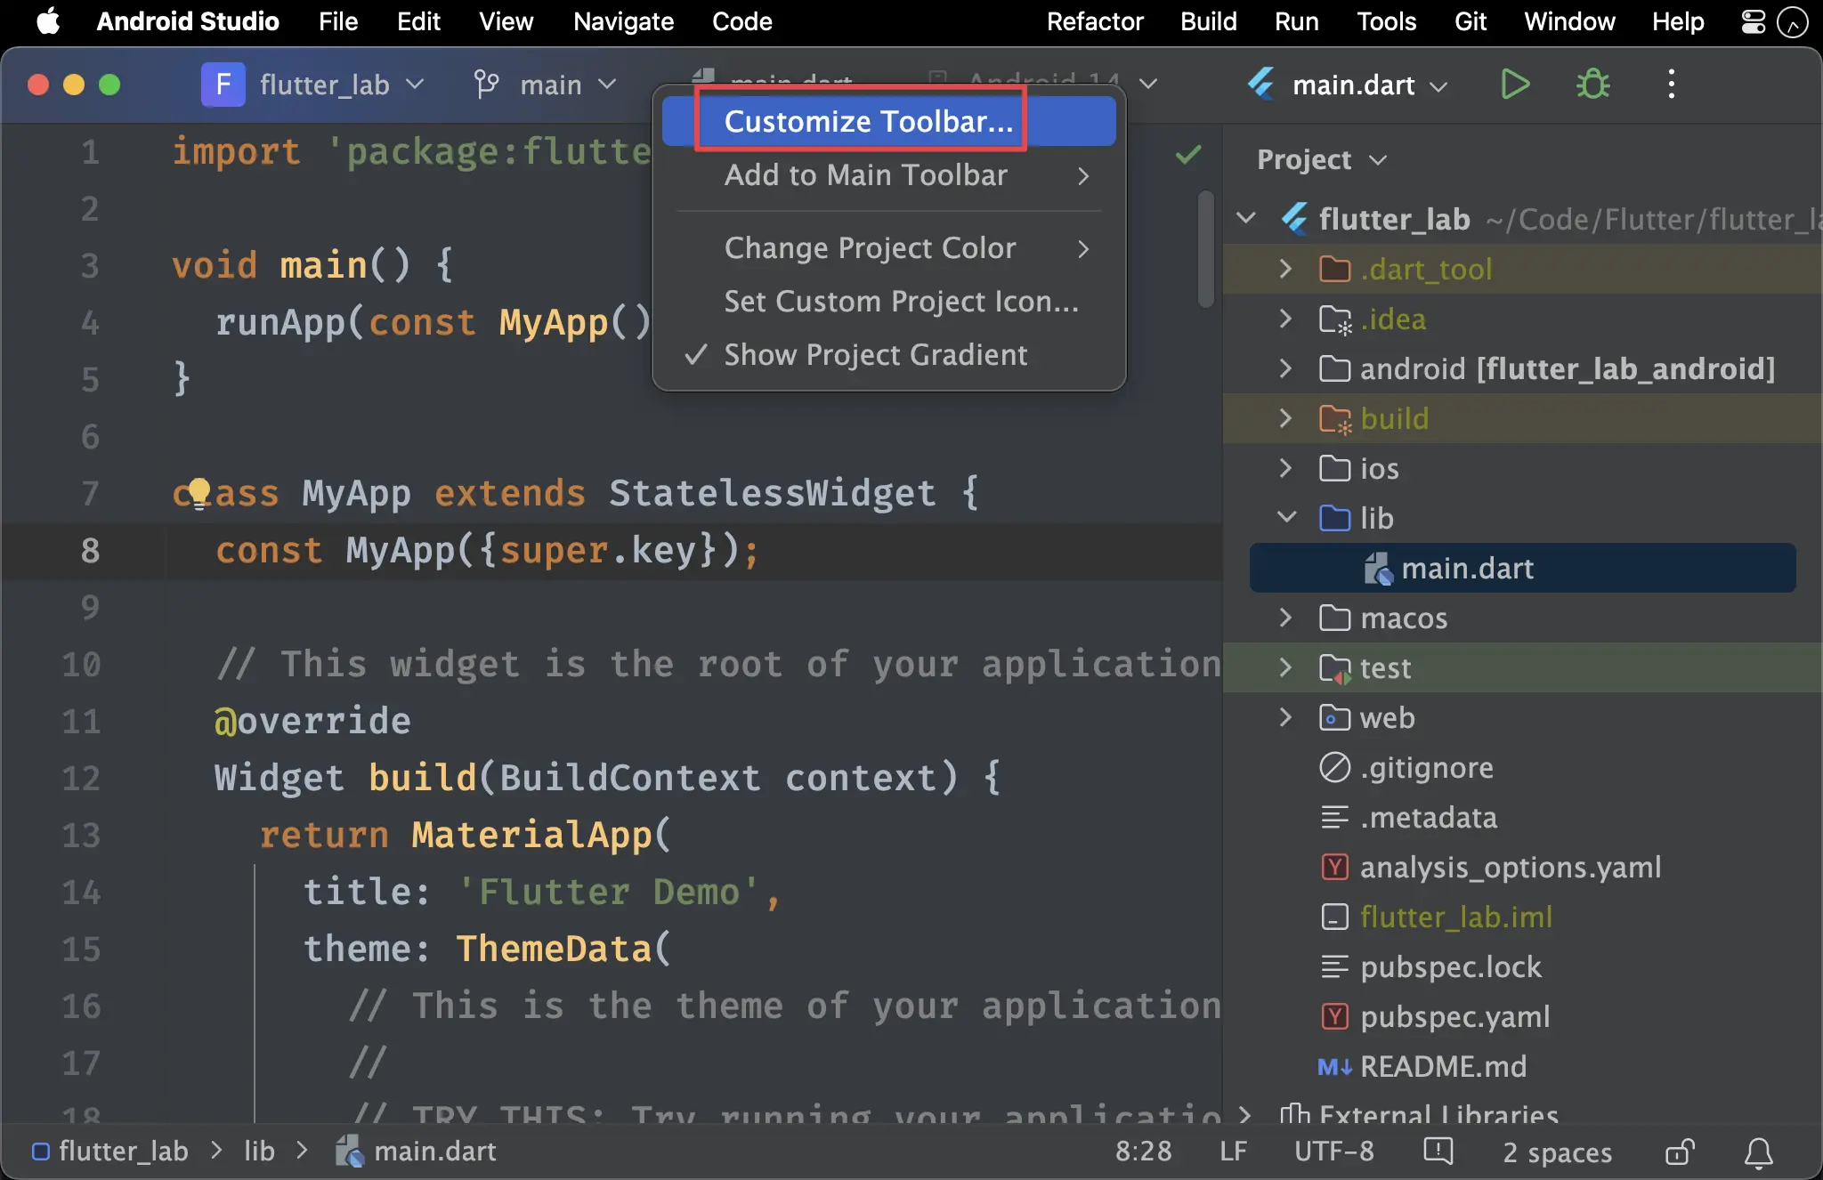Screen dimensions: 1823x1180
Task: Click the 8:28 cursor position indicator
Action: coord(1143,1152)
